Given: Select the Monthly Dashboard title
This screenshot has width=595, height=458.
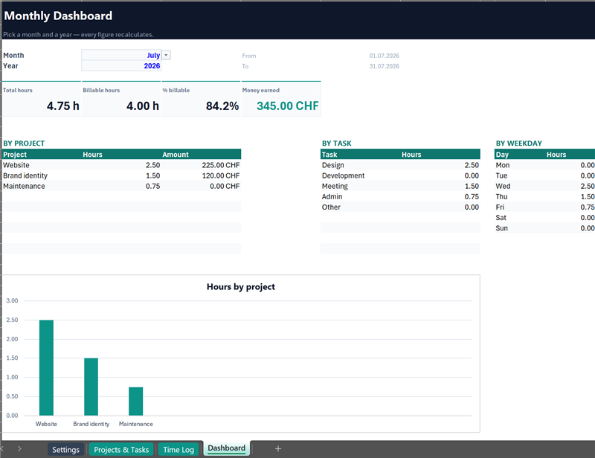Looking at the screenshot, I should pos(58,16).
